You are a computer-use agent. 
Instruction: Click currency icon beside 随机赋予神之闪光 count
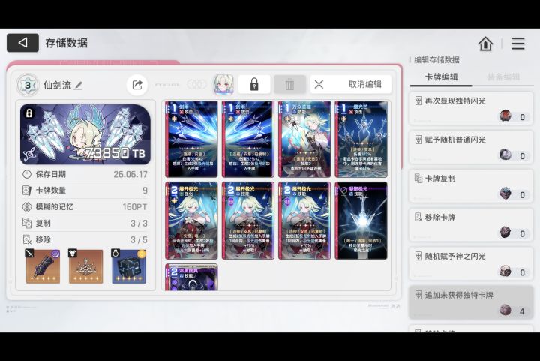(x=505, y=272)
